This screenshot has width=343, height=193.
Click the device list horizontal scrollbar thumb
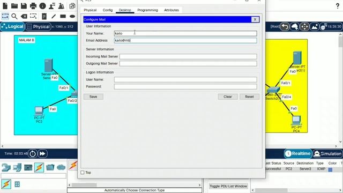(x=84, y=185)
